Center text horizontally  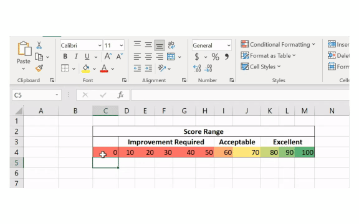(x=148, y=57)
